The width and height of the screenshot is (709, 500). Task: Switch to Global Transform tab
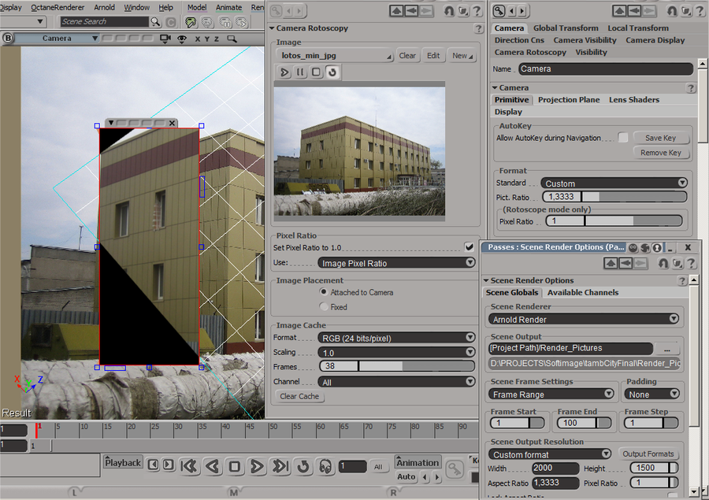tap(566, 28)
